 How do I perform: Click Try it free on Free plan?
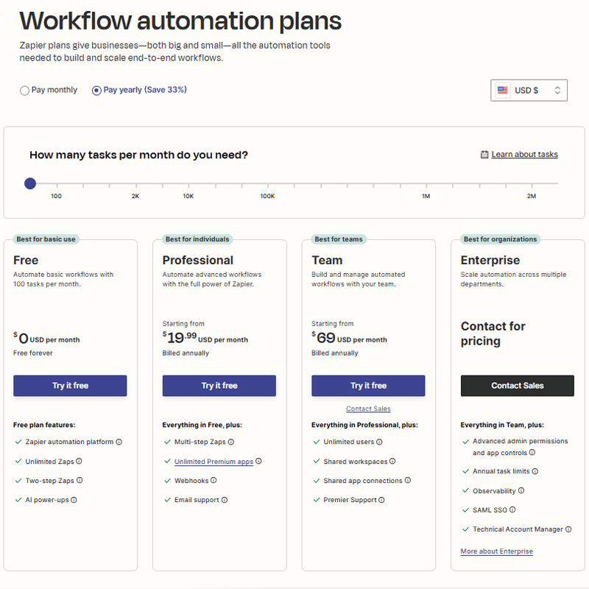click(x=70, y=385)
